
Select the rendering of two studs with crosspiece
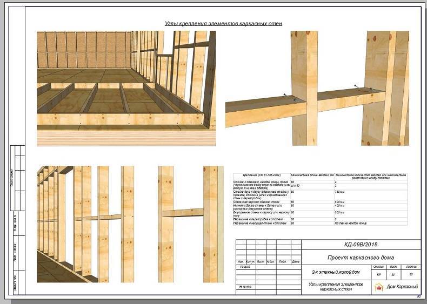(x=191, y=224)
